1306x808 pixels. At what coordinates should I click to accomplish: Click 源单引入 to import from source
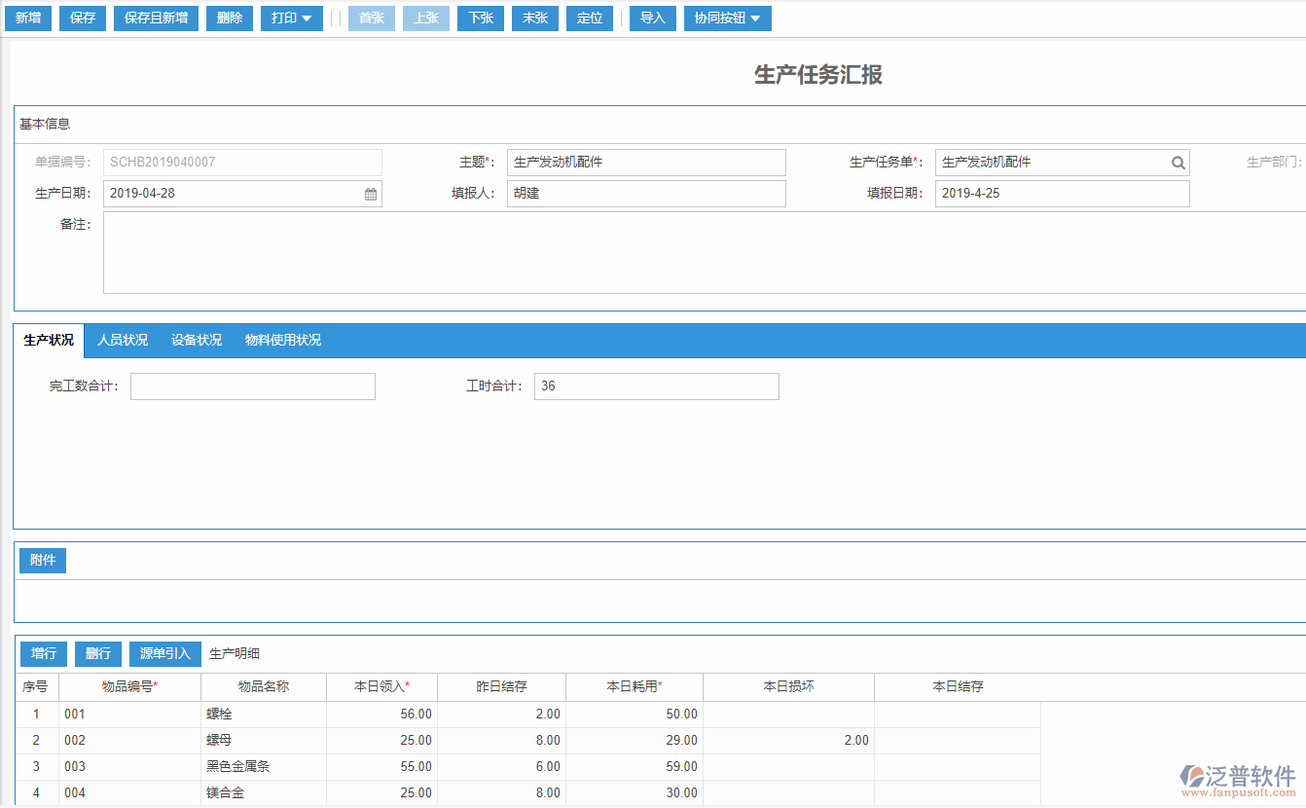(165, 653)
